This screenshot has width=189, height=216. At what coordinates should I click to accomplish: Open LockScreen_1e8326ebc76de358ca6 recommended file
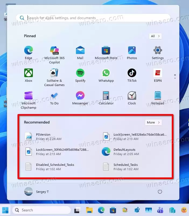[x=135, y=136]
